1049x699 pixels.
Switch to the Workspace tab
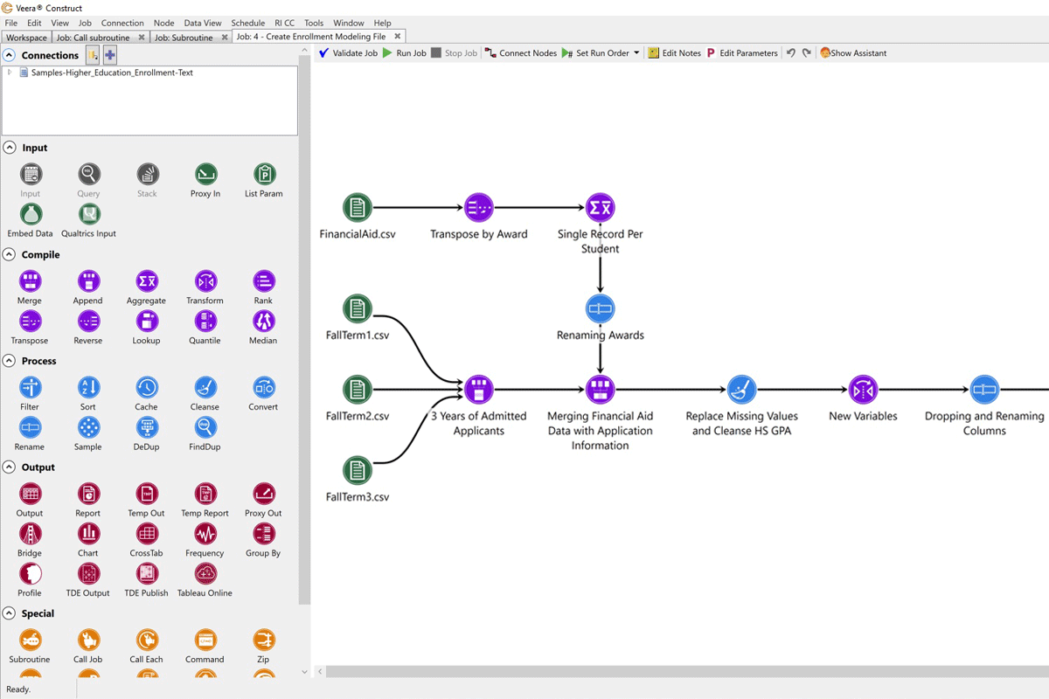click(x=26, y=38)
